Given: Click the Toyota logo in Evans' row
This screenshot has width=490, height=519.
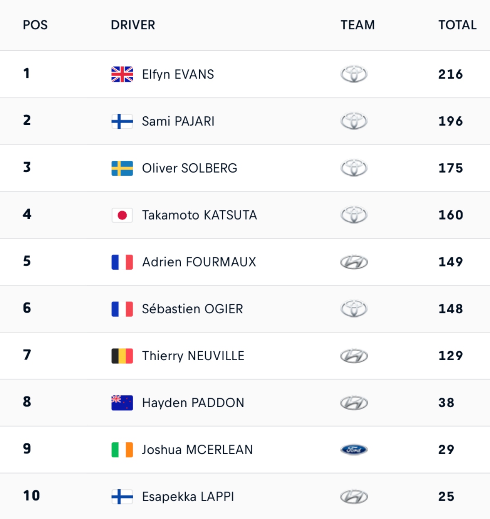Looking at the screenshot, I should click(354, 74).
